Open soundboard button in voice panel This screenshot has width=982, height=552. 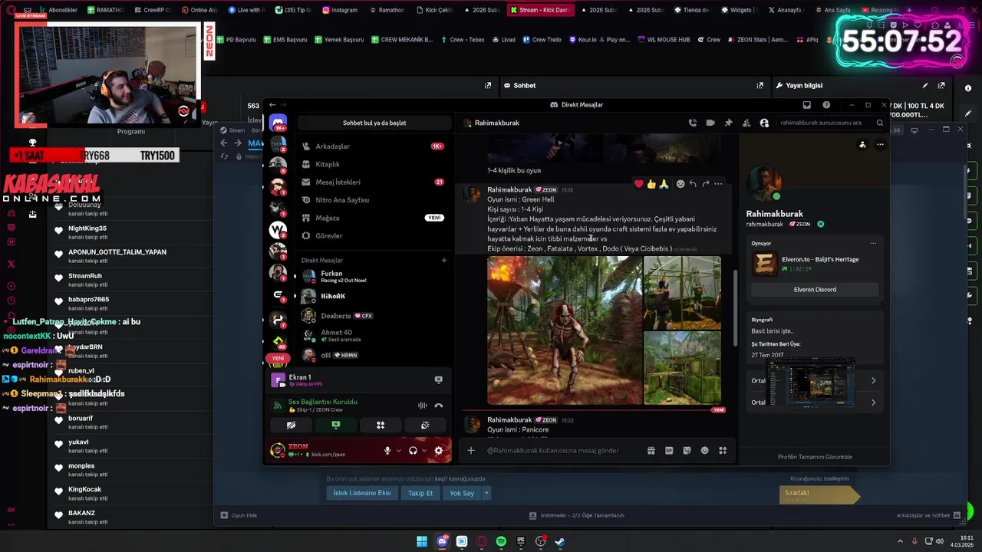pos(425,425)
